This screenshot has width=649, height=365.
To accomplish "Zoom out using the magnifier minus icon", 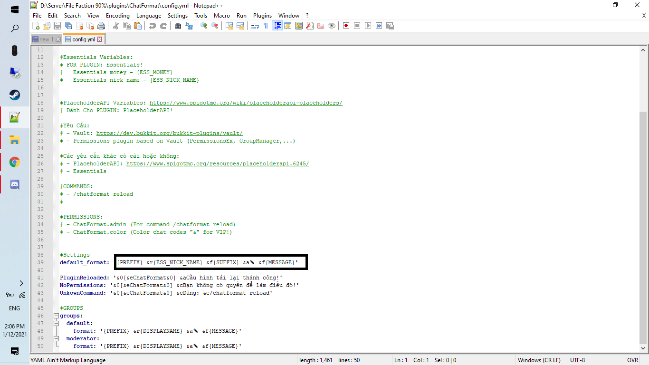I will pyautogui.click(x=215, y=26).
